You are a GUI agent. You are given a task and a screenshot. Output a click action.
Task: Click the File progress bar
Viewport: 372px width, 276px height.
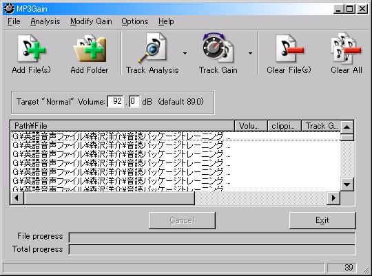(212, 237)
